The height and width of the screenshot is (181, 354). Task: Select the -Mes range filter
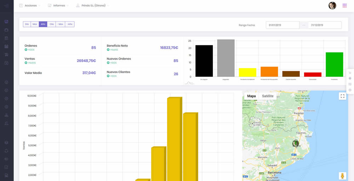pos(60,24)
